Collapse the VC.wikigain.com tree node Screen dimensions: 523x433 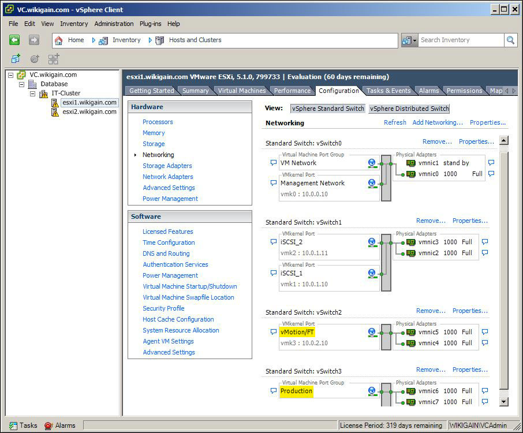click(10, 75)
